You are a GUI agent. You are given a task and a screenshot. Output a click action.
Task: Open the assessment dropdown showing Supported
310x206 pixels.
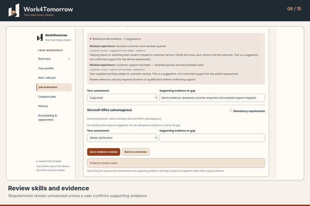tap(122, 98)
